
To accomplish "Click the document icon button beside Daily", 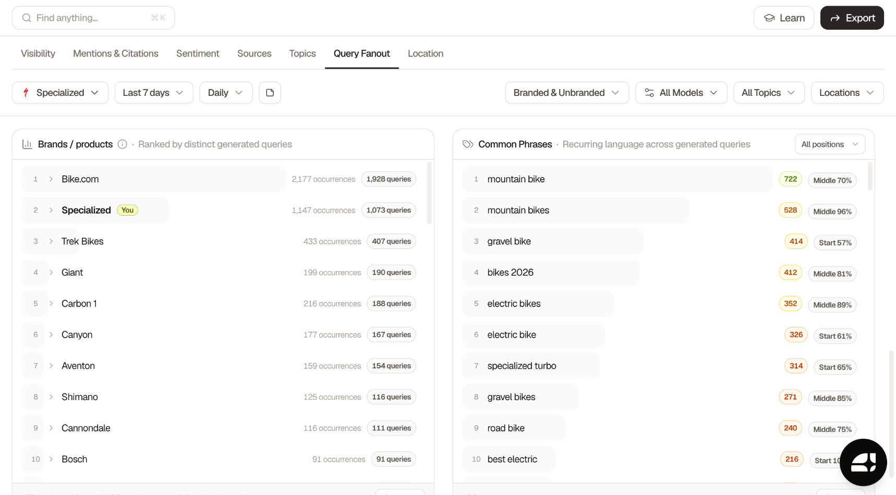I will click(270, 93).
